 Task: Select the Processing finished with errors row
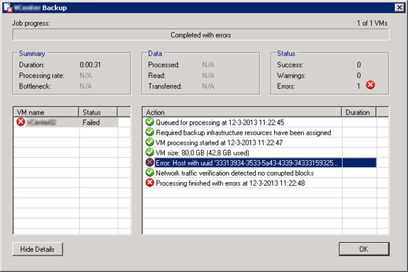click(x=259, y=183)
